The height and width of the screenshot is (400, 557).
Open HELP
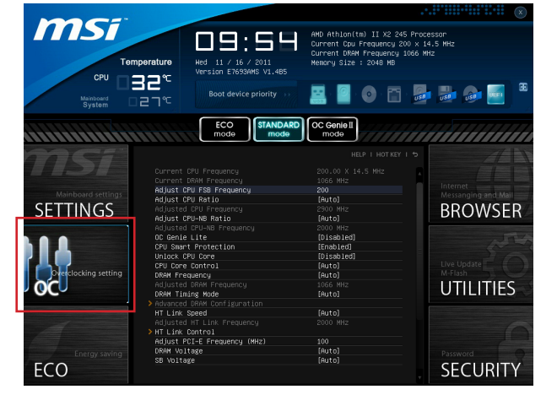(x=359, y=154)
